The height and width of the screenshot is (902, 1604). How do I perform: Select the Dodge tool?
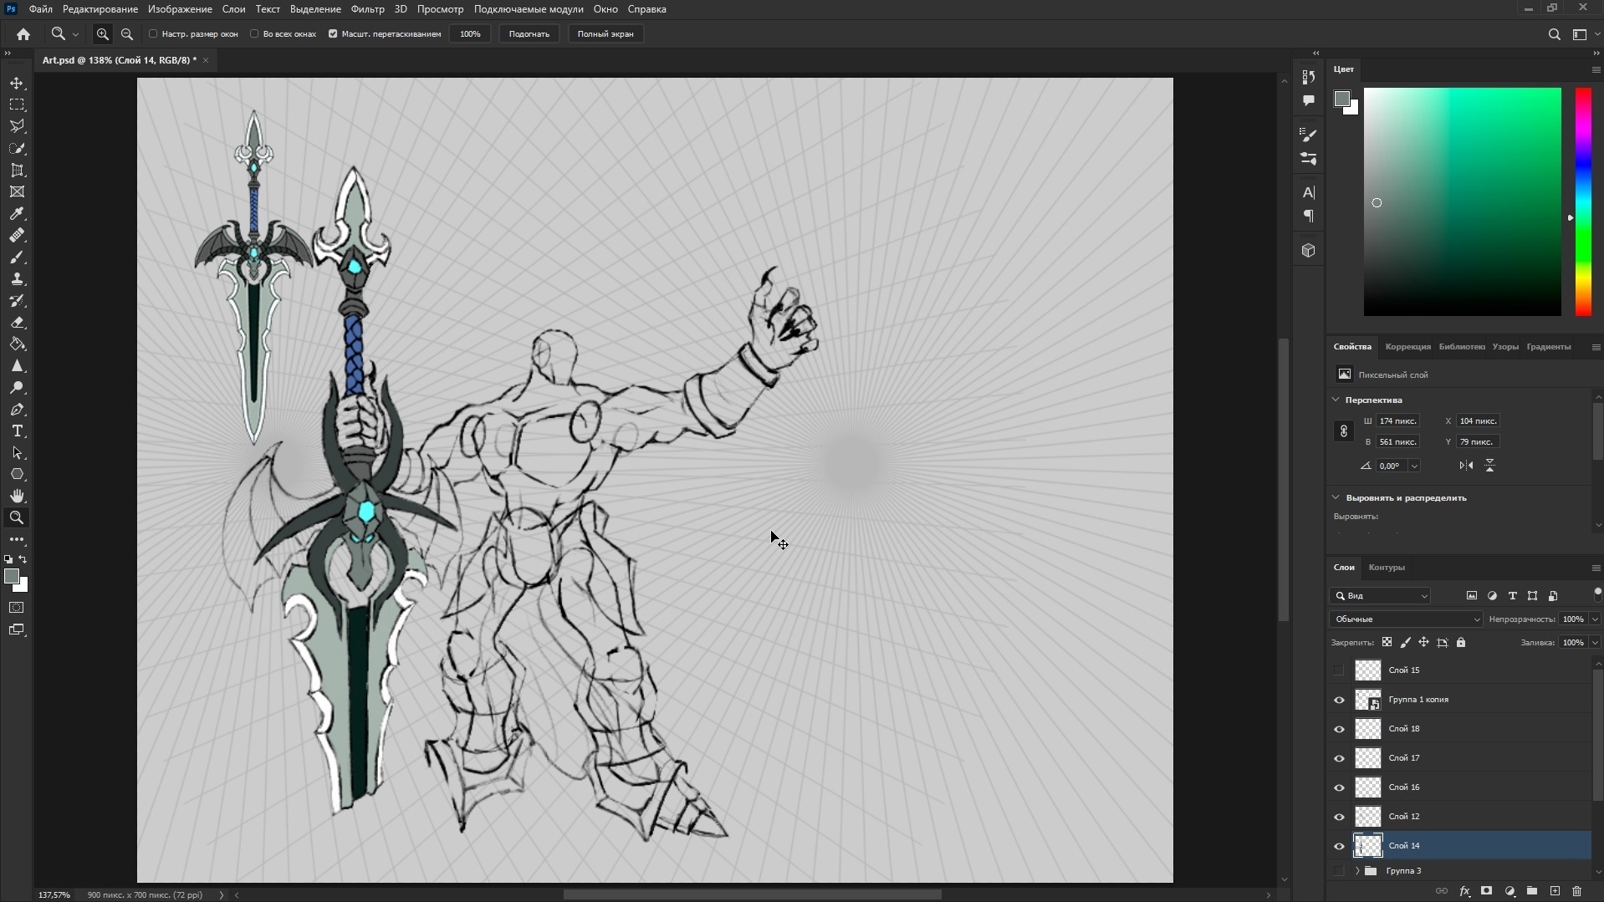[17, 388]
